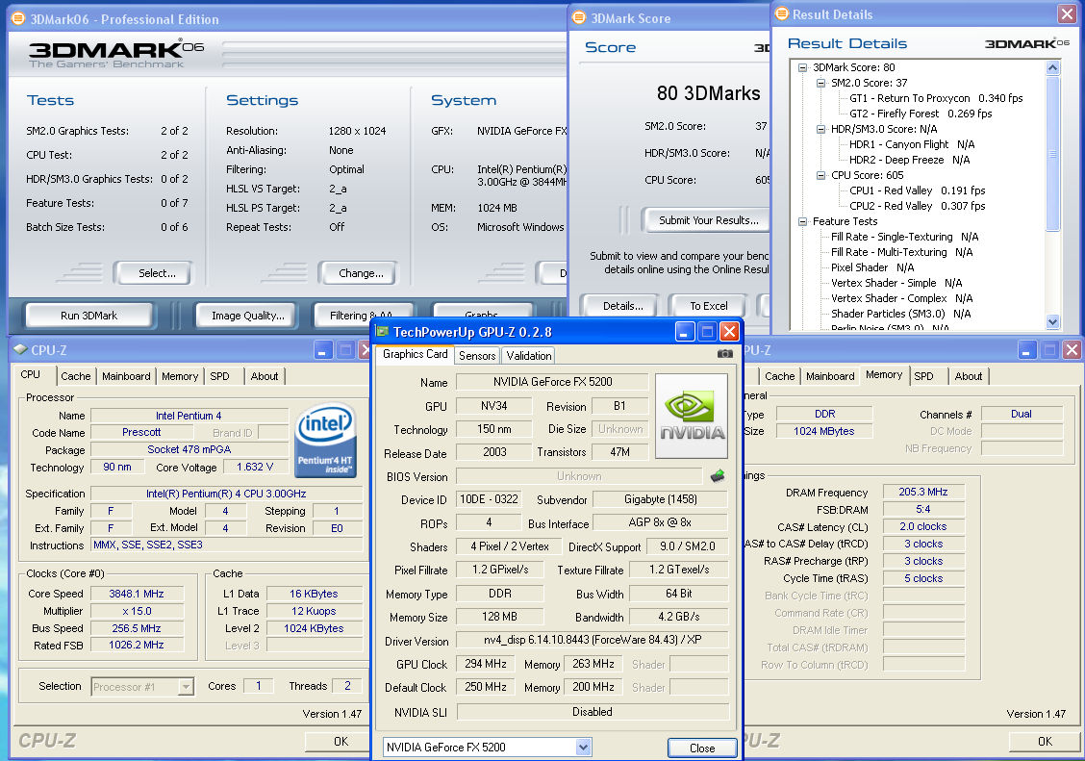Click the Driver Version field in GPU-Z
This screenshot has width=1085, height=761.
click(x=593, y=640)
